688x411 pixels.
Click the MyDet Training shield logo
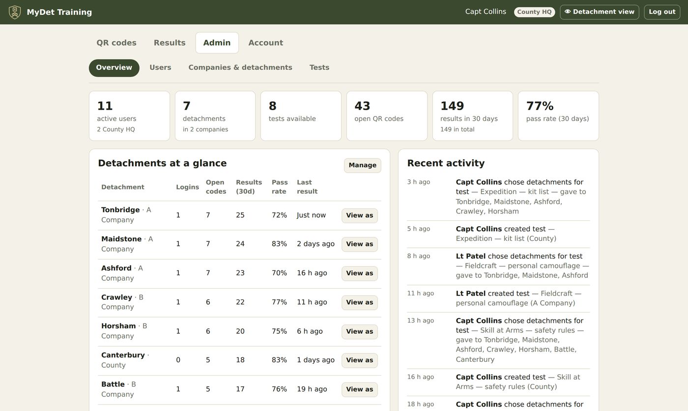15,12
